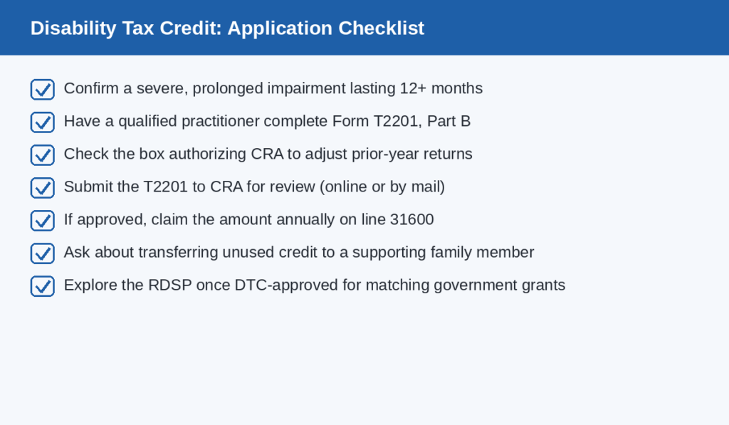Image resolution: width=729 pixels, height=425 pixels.
Task: Toggle checkbox for authorizing CRA prior-year adjustments
Action: pyautogui.click(x=43, y=155)
